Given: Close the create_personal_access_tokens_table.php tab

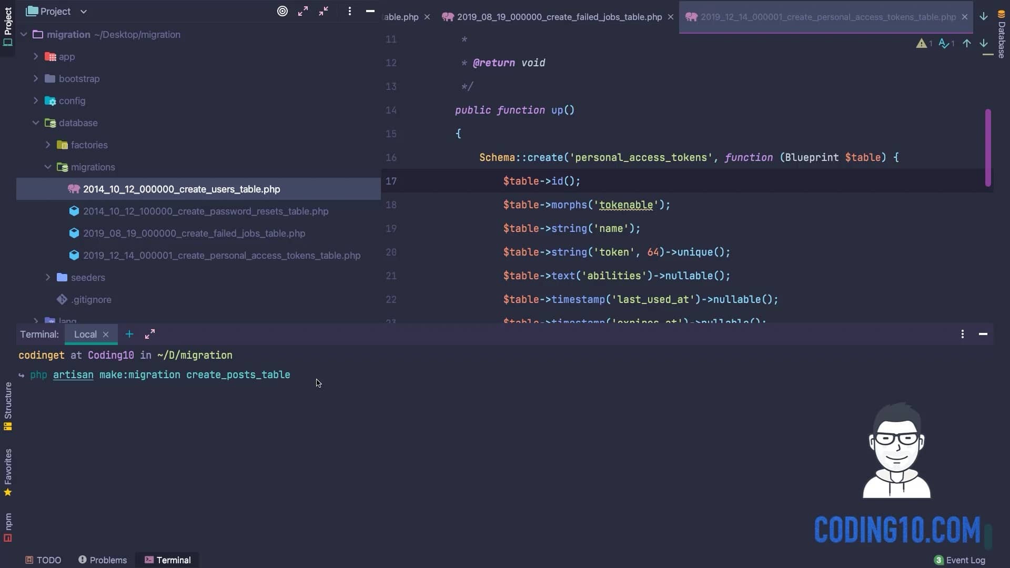Looking at the screenshot, I should tap(965, 17).
